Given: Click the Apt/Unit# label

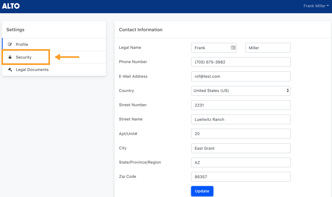Looking at the screenshot, I should pyautogui.click(x=128, y=134).
